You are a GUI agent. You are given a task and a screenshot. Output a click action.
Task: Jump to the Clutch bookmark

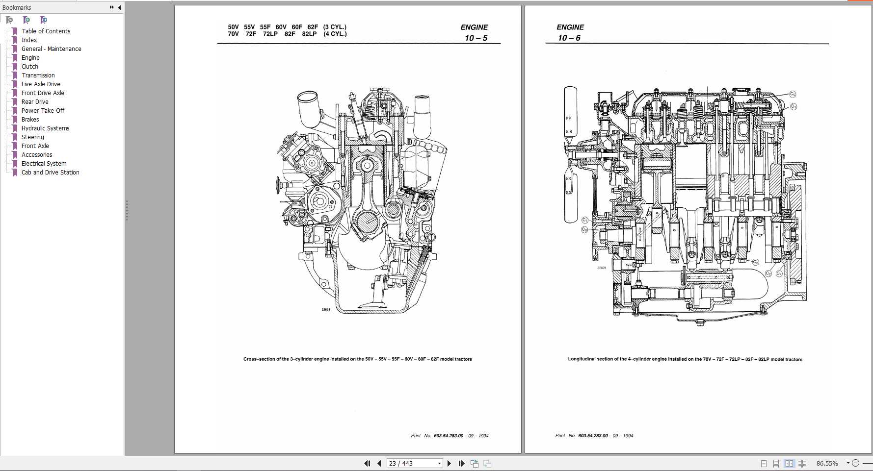(x=29, y=67)
